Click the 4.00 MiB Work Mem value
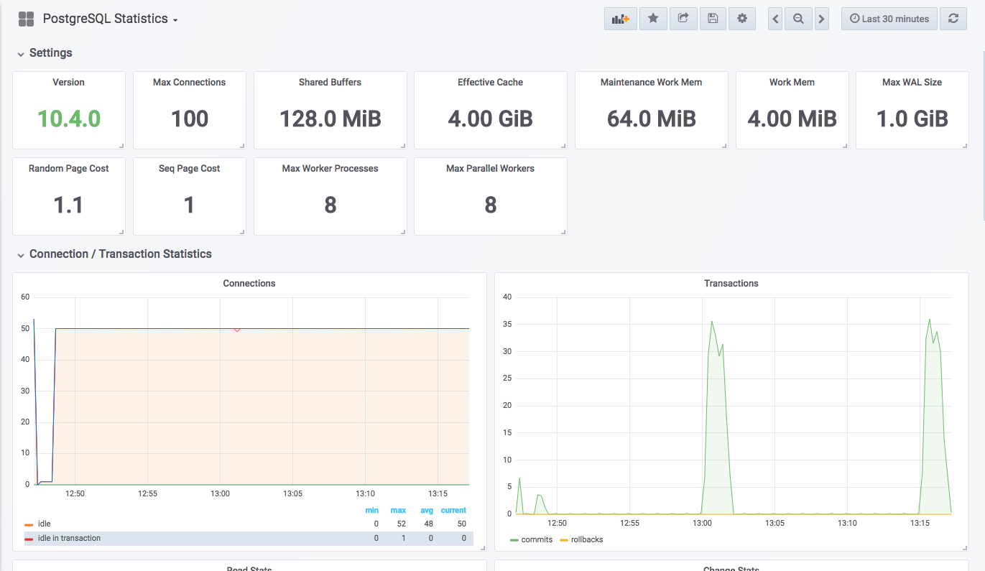 pyautogui.click(x=792, y=119)
